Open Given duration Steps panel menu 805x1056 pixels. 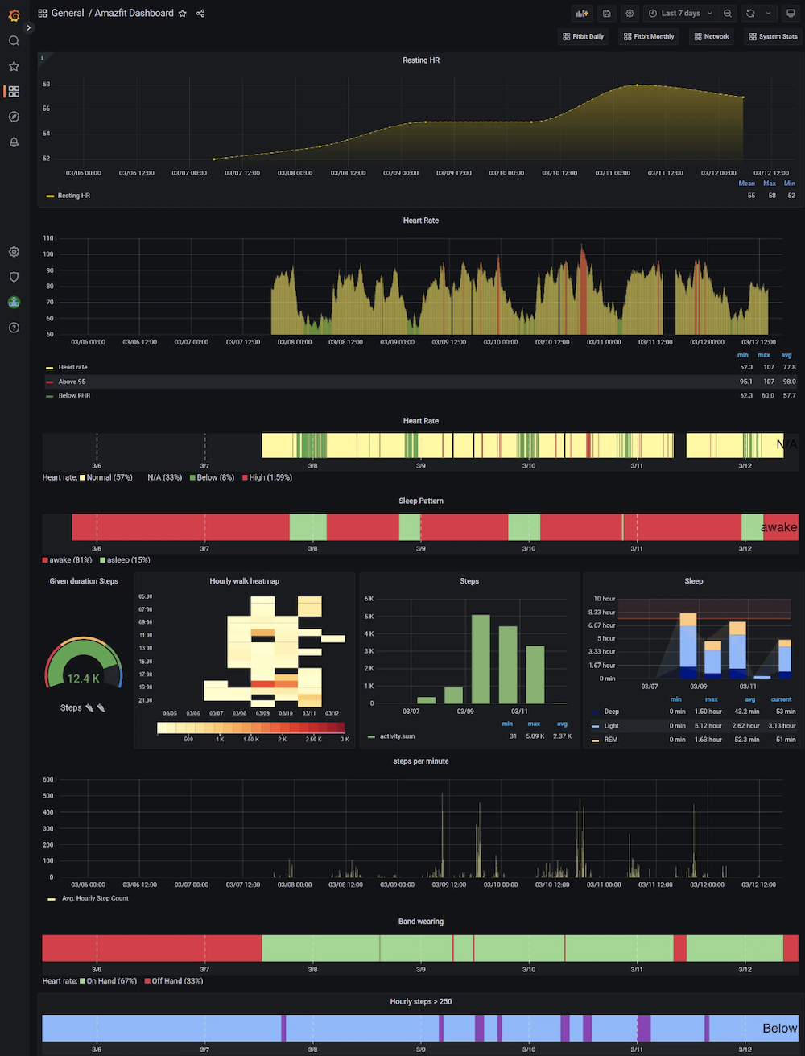84,581
